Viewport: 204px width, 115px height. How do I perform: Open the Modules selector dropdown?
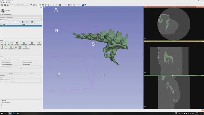(x=23, y=5)
